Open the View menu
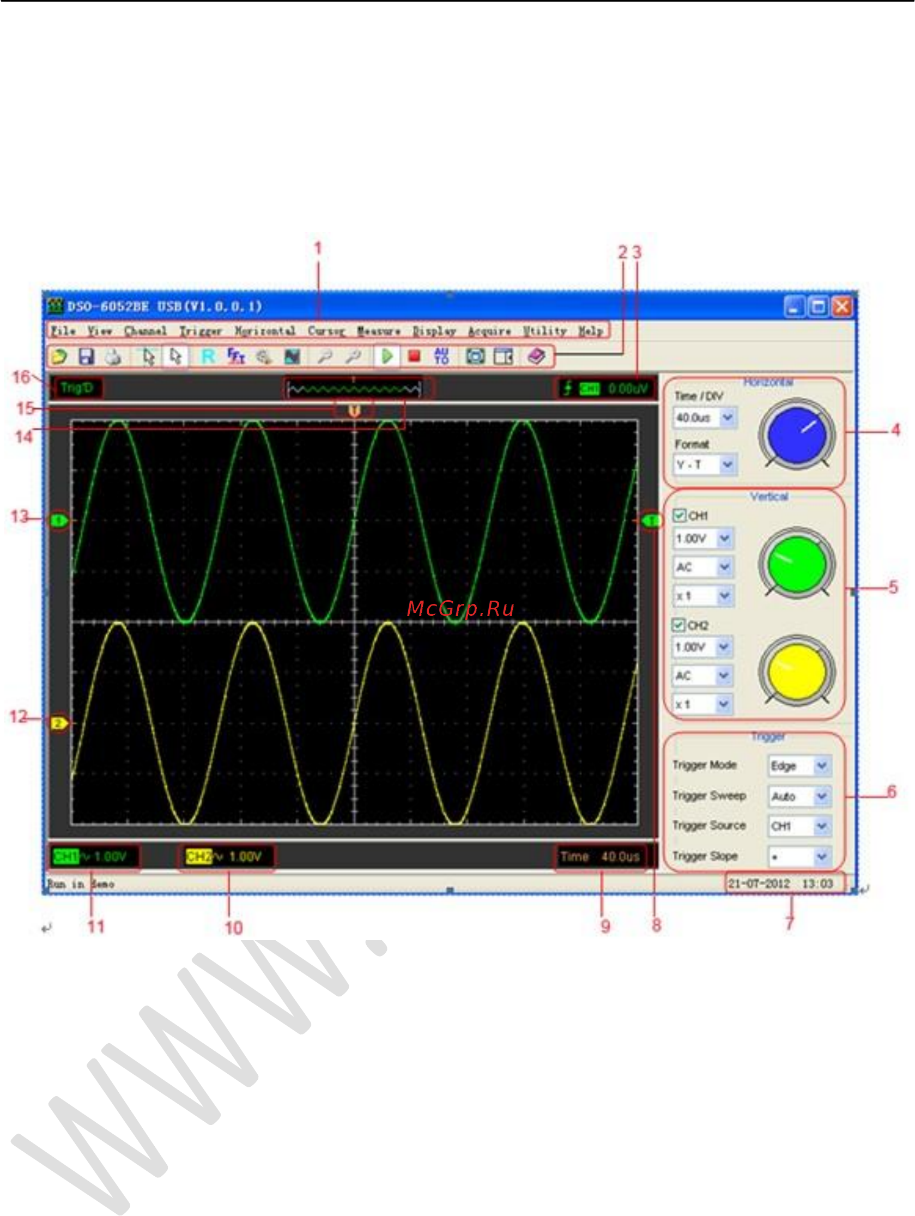The width and height of the screenshot is (915, 1216). [100, 330]
